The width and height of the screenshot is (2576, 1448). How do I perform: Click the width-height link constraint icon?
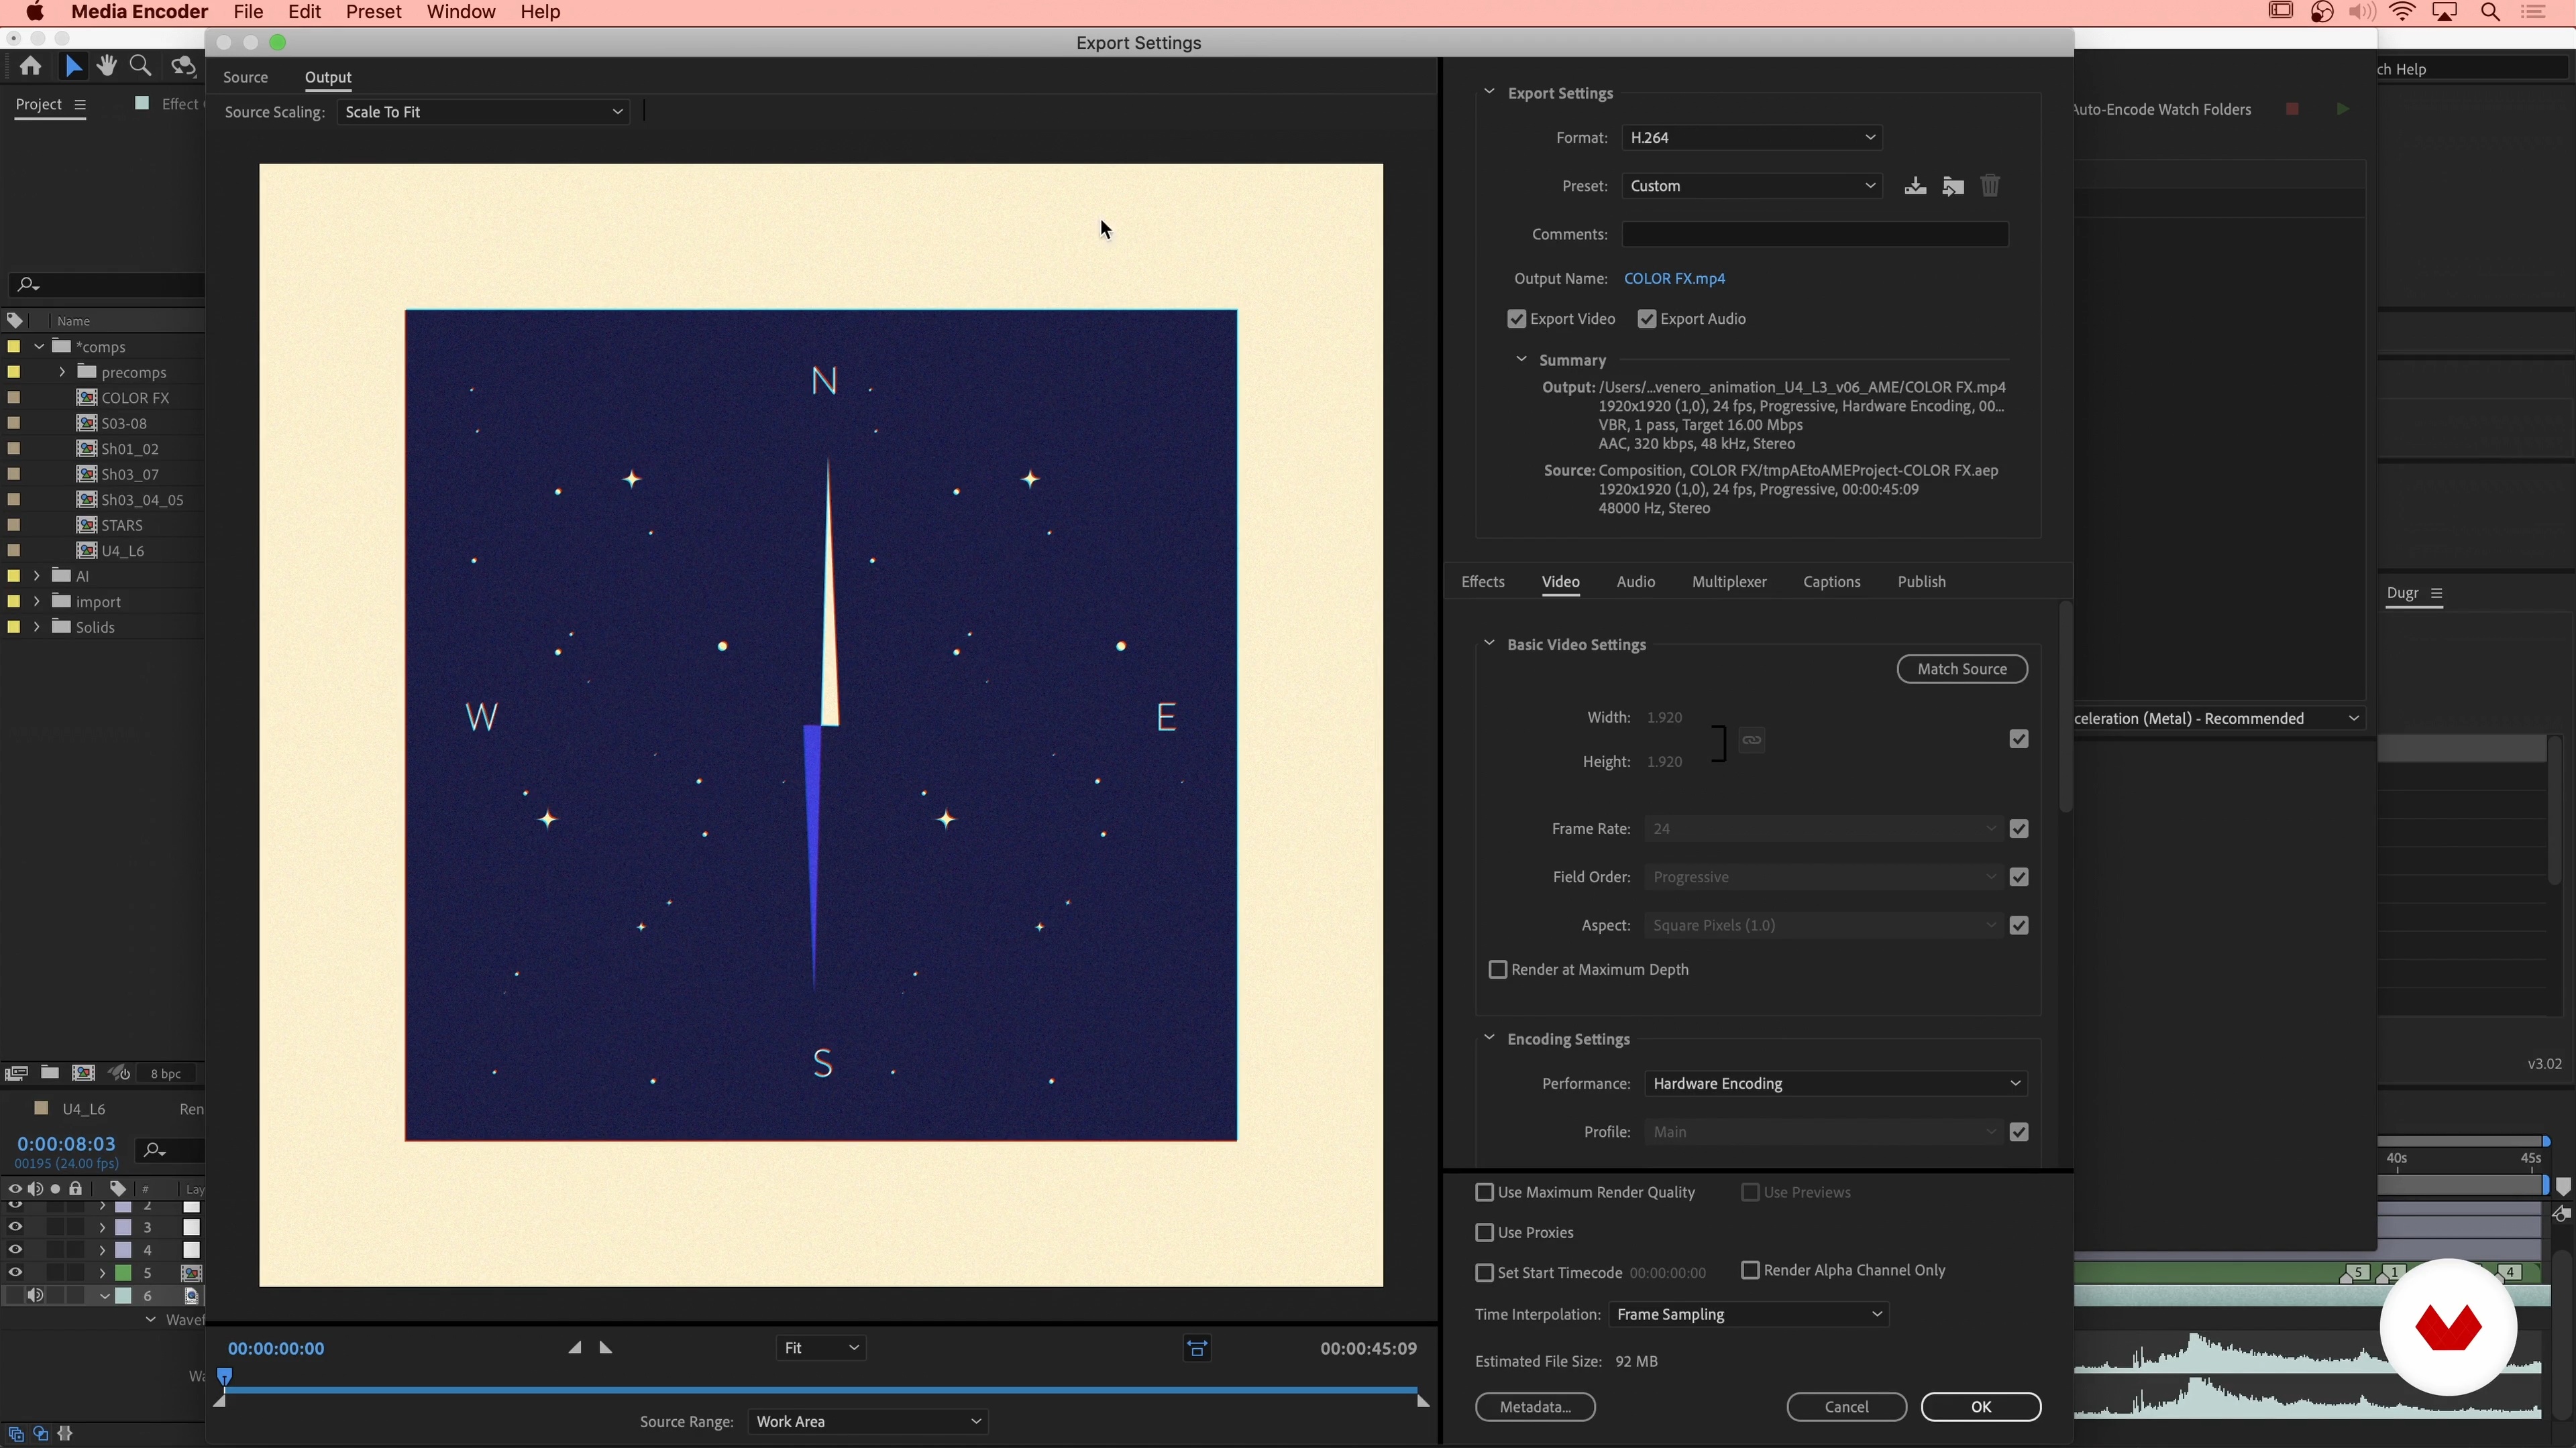click(1751, 741)
